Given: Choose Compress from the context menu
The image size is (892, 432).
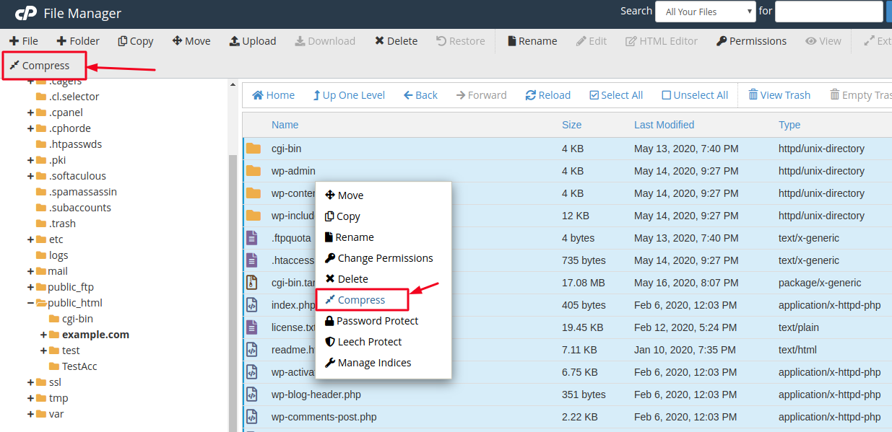Looking at the screenshot, I should [360, 299].
